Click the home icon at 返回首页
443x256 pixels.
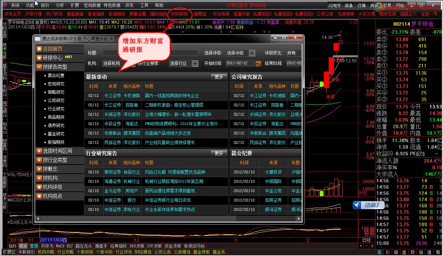[x=39, y=49]
